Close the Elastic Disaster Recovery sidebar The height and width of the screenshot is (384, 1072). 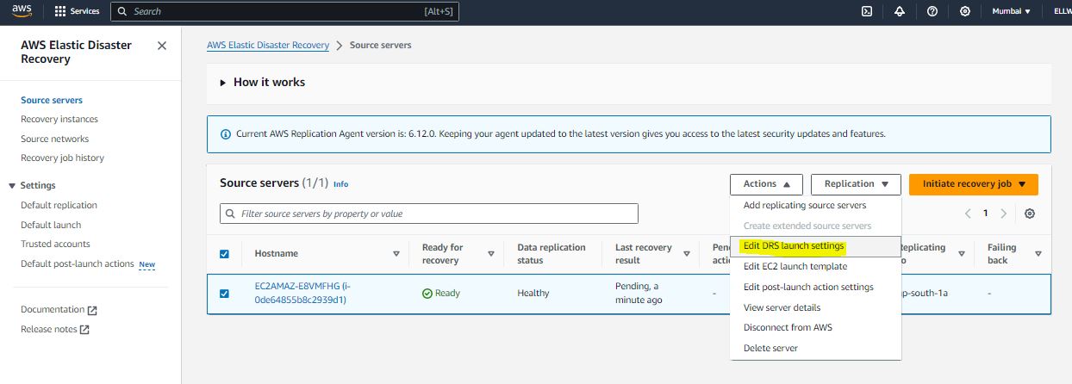(x=162, y=46)
